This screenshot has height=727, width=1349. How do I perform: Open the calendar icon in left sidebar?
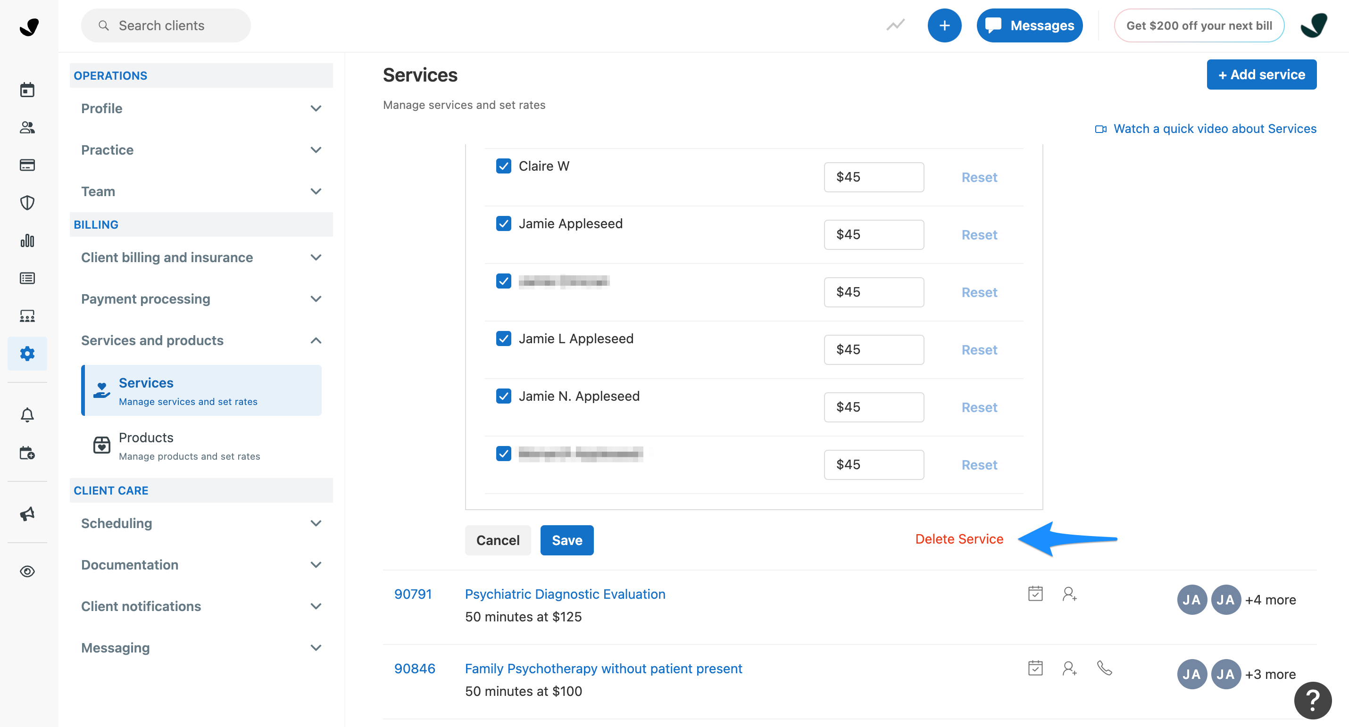click(x=27, y=90)
